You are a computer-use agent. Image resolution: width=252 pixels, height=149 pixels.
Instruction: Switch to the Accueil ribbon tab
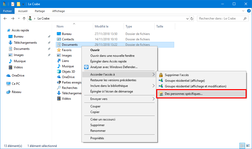click(x=23, y=11)
